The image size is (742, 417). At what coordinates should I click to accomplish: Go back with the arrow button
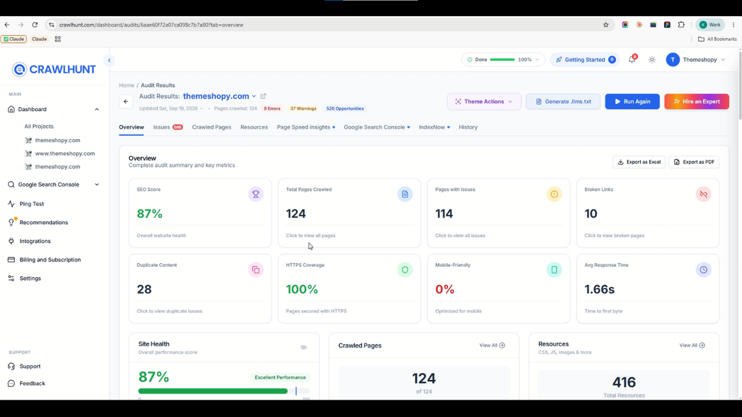click(x=126, y=101)
